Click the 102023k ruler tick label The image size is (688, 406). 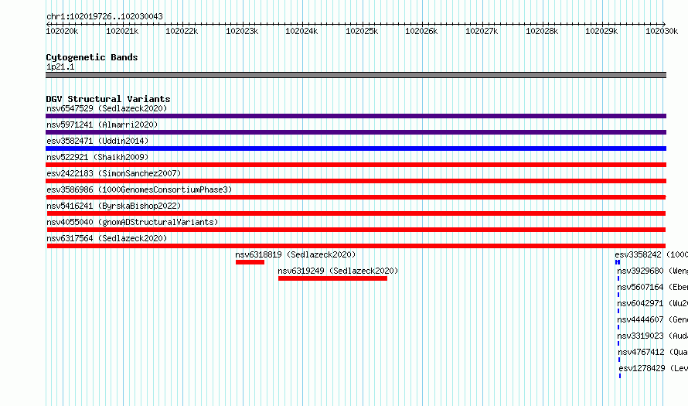(x=242, y=31)
